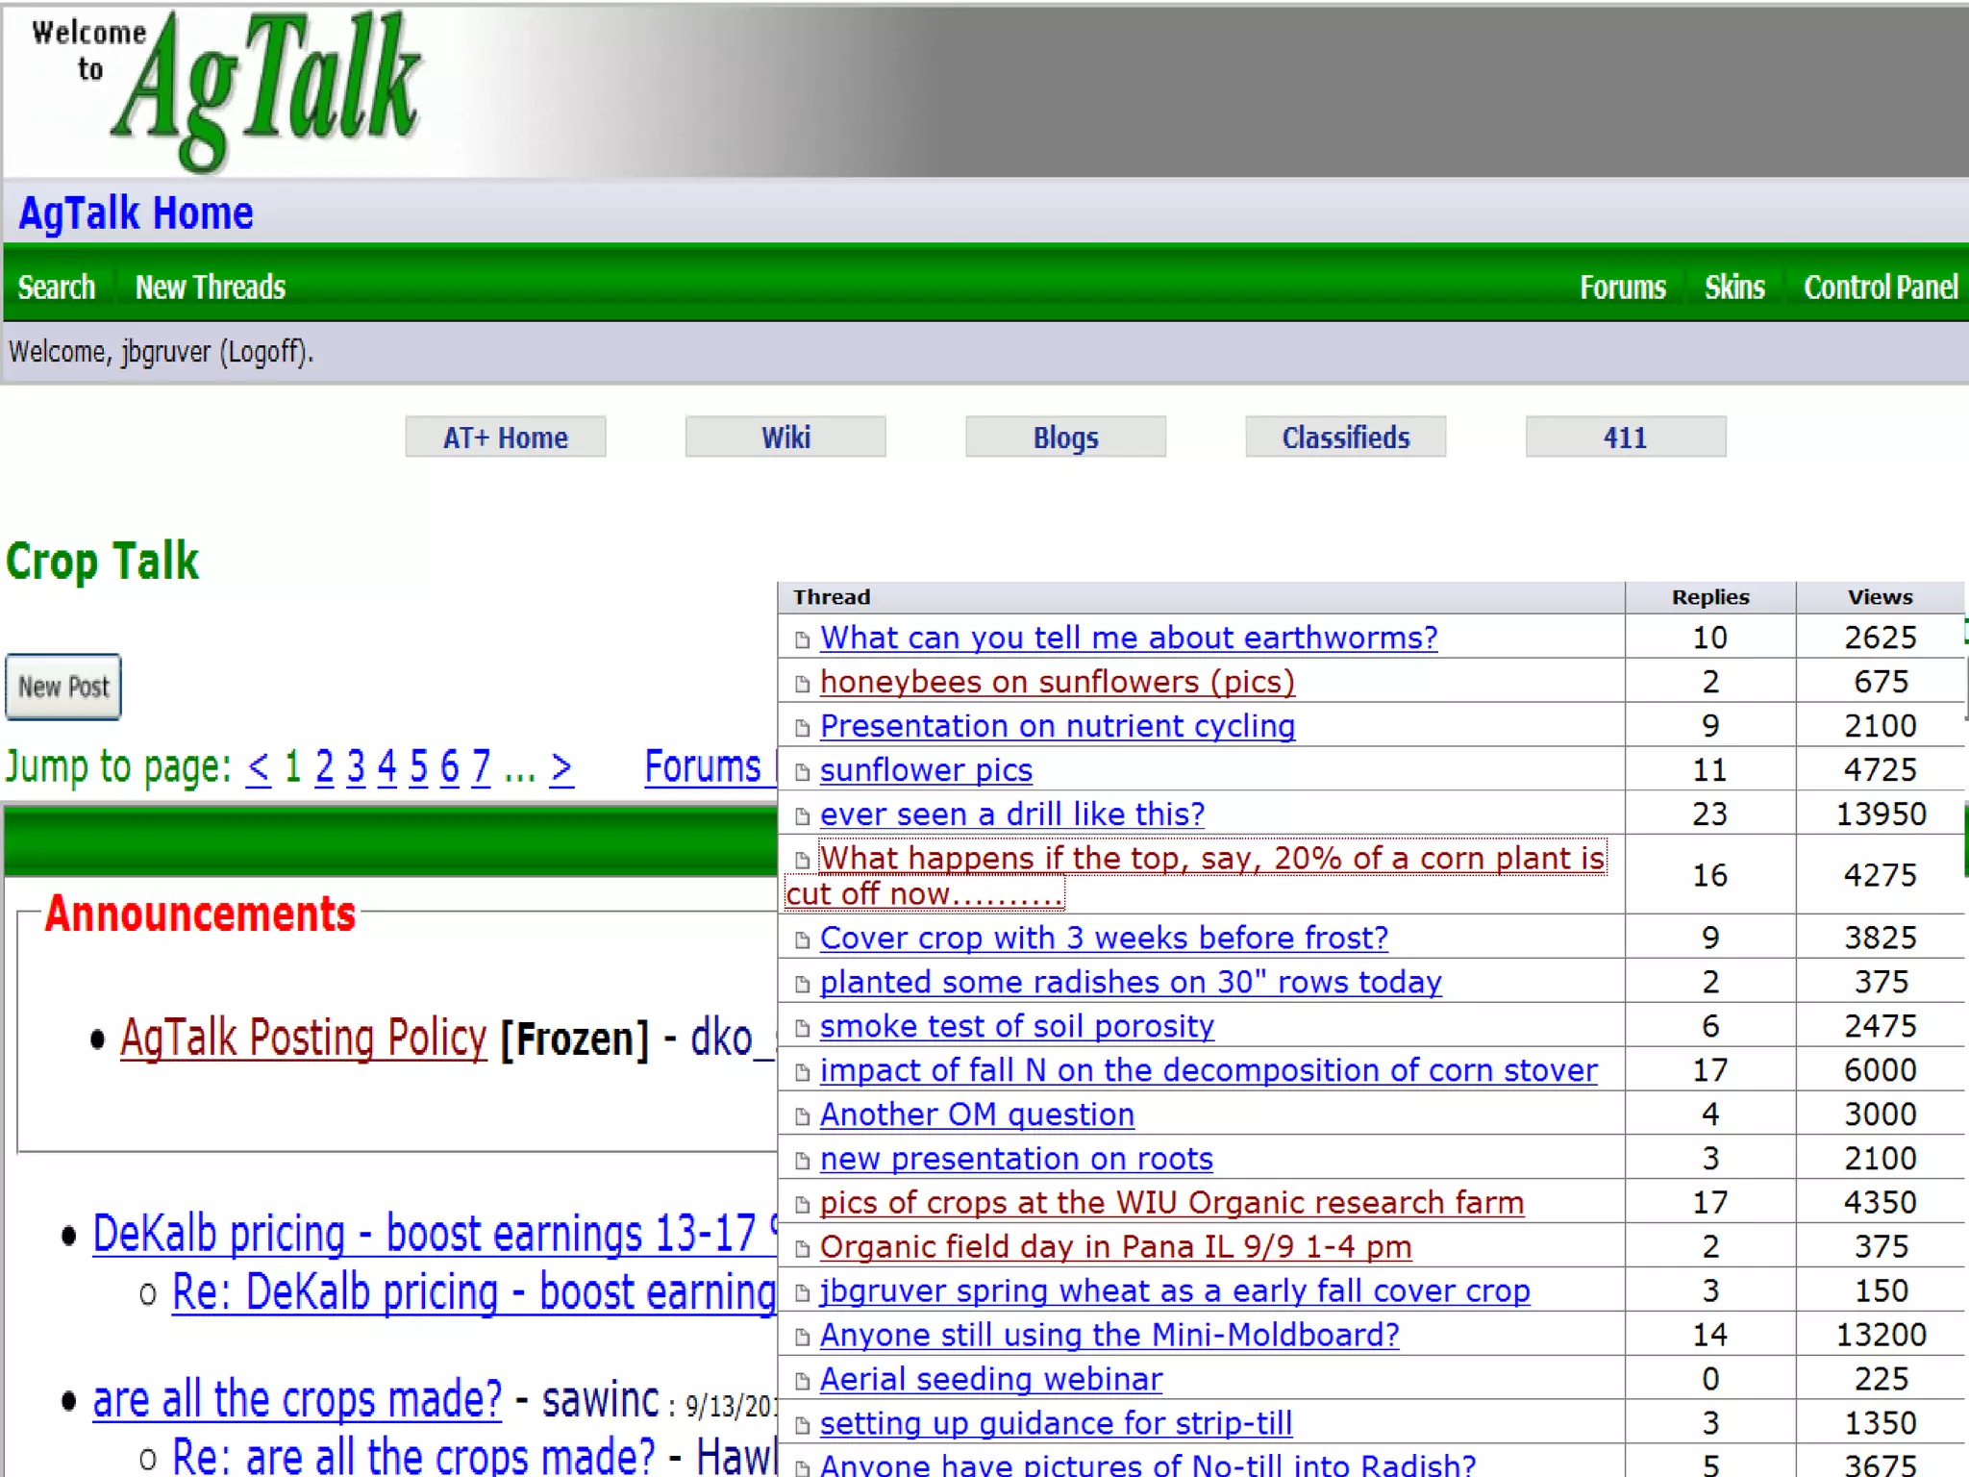This screenshot has height=1477, width=1969.
Task: Switch to the Classifieds tab
Action: [1345, 438]
